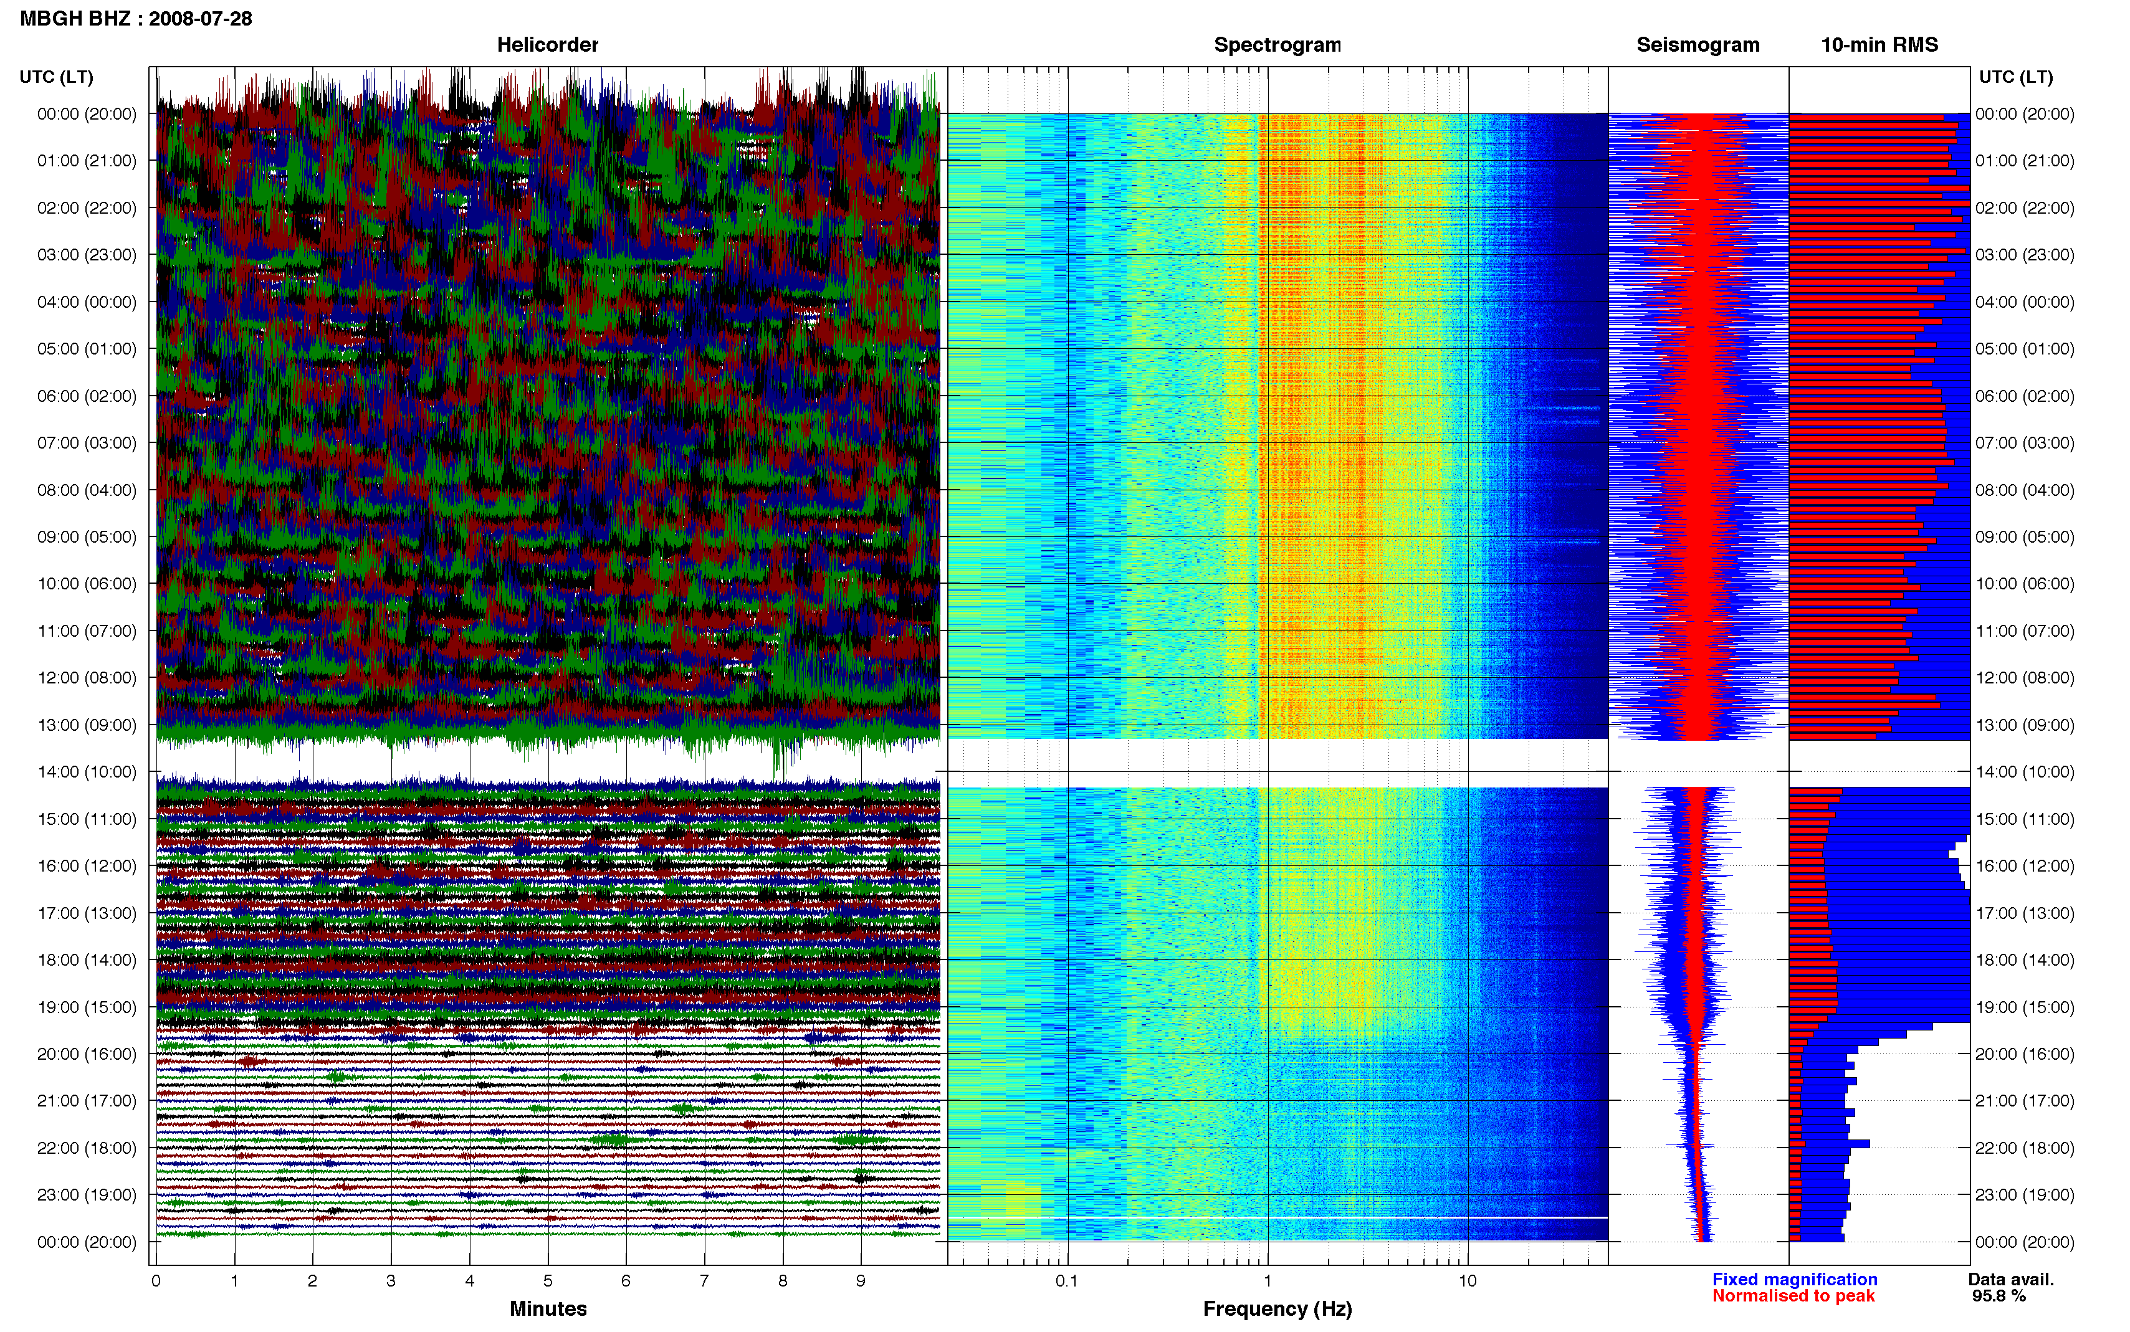Click the Frequency (Hz) axis label
Viewport: 2130px width, 1332px height.
1278,1309
